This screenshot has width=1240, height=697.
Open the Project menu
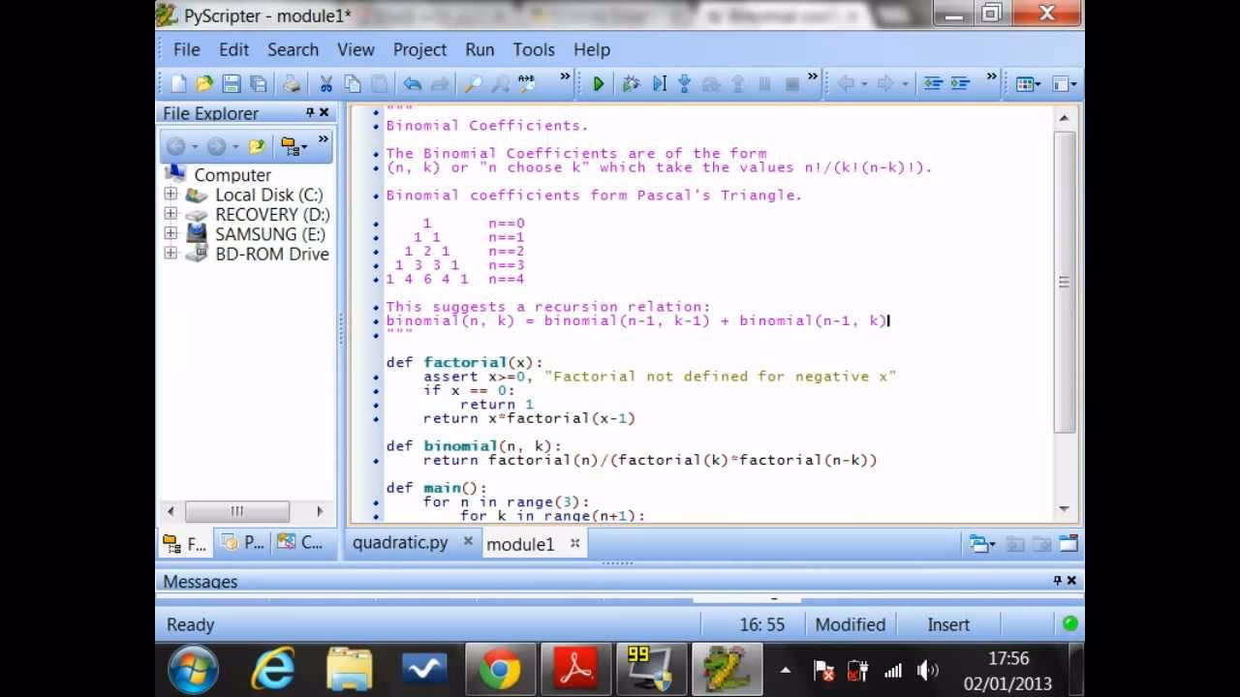[419, 49]
